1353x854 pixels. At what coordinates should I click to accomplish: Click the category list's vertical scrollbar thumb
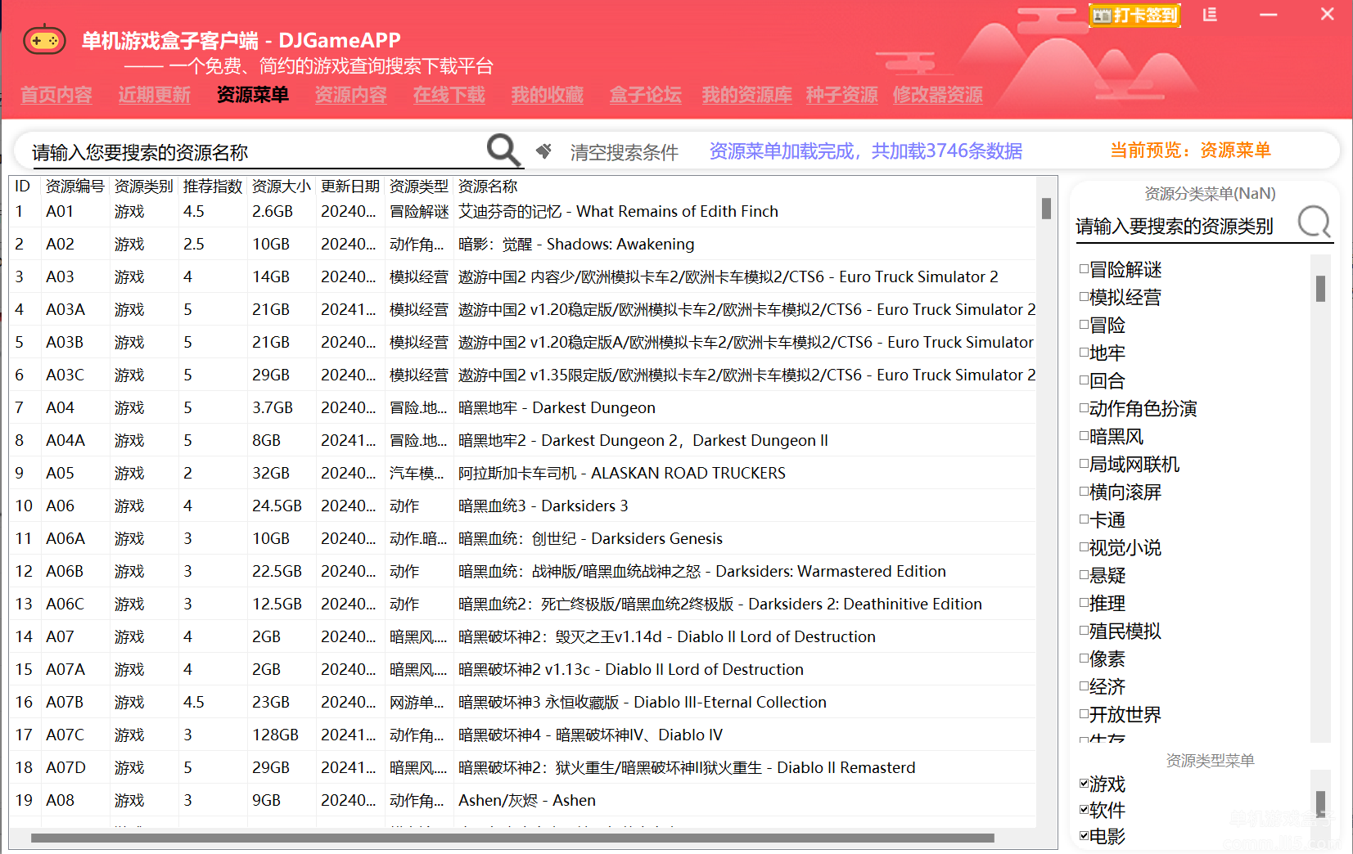click(1320, 288)
